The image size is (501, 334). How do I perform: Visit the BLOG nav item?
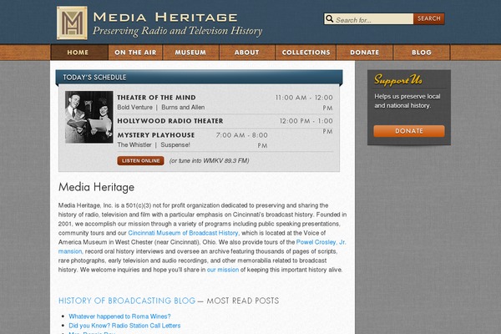[x=422, y=53]
